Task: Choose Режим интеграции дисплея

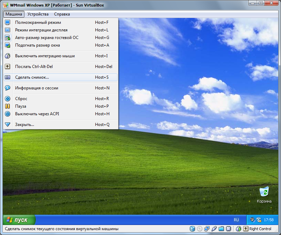Action: (61, 30)
